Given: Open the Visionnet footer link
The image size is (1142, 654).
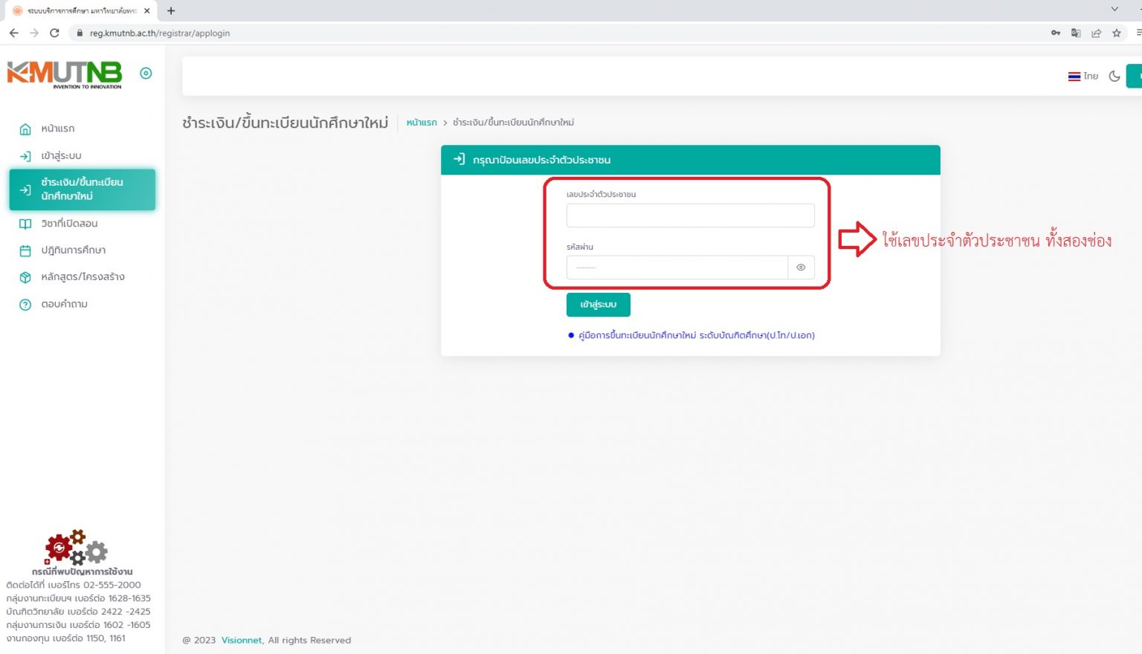Looking at the screenshot, I should coord(242,641).
